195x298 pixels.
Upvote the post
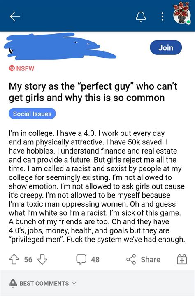[x=14, y=259]
